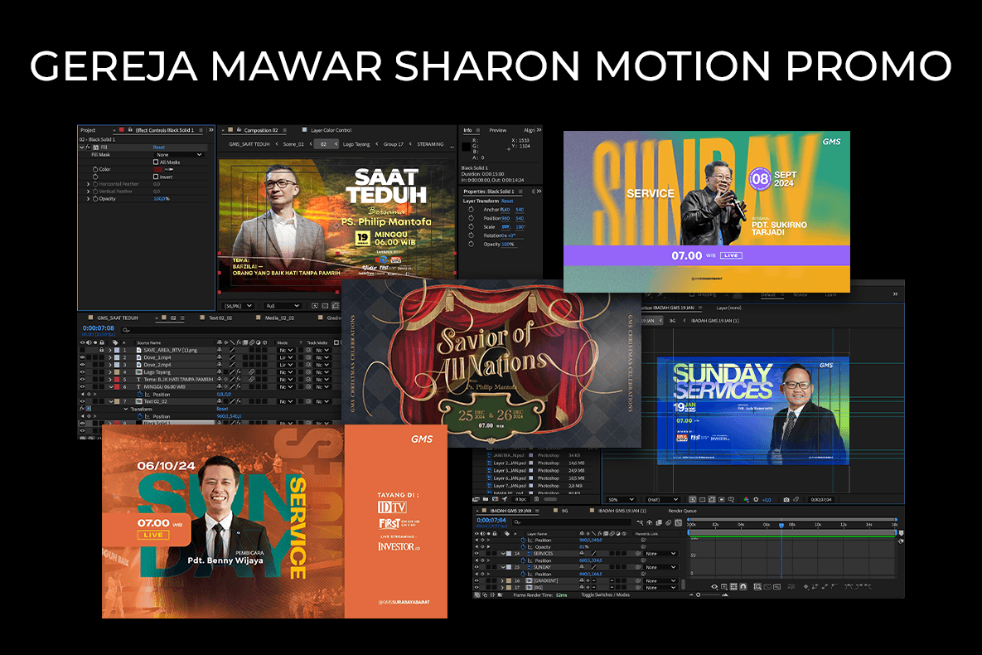Toggle the Anchor Point stopwatch in Properties panel
The image size is (982, 655).
click(471, 209)
